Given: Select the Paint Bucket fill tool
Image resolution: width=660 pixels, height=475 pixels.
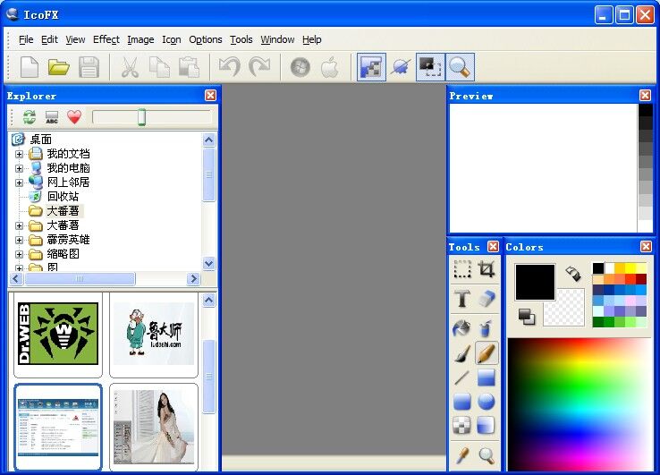Looking at the screenshot, I should click(x=462, y=327).
